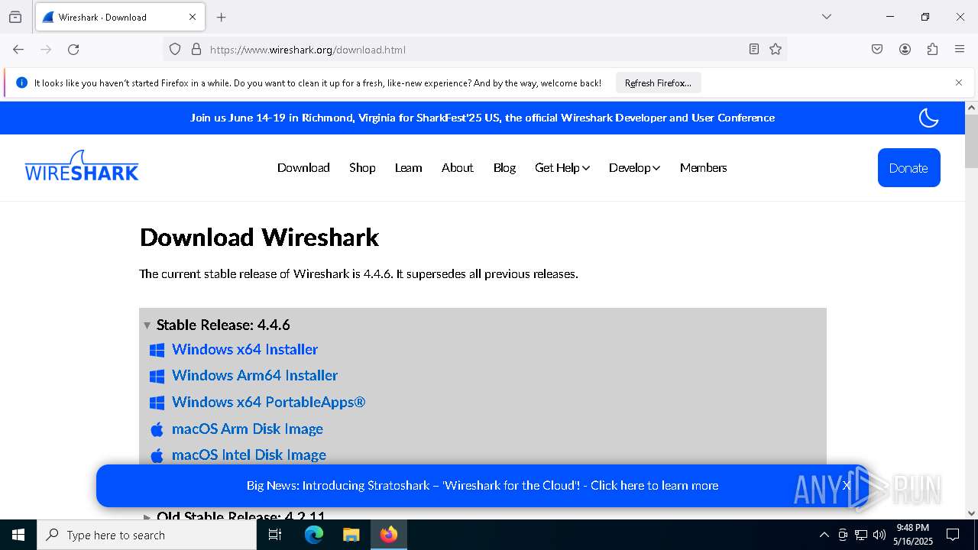This screenshot has width=978, height=550.
Task: Select the Wireshark · Download browser tab
Action: (120, 17)
